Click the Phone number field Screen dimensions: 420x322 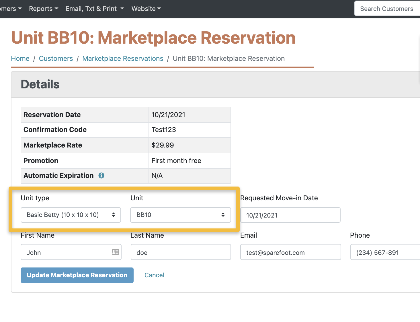(x=385, y=252)
